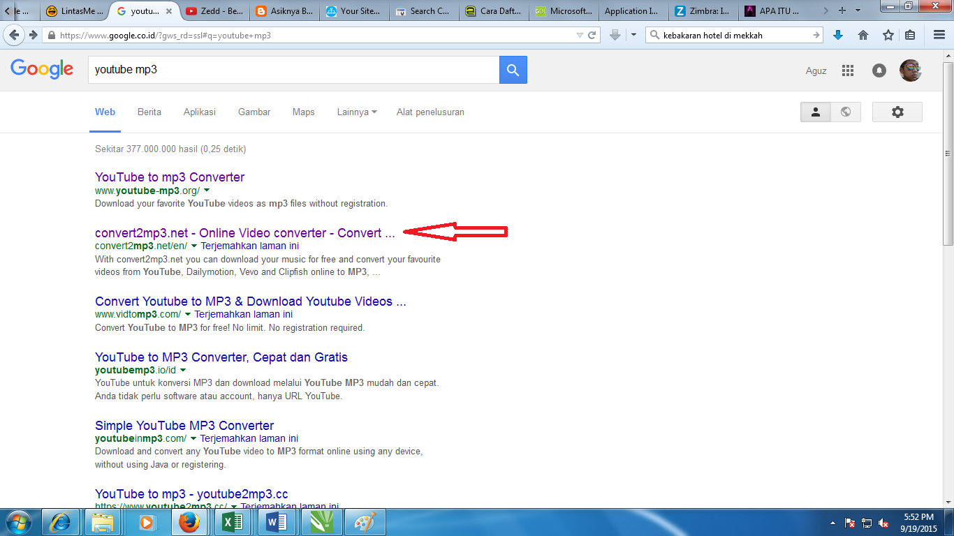Open Word from the taskbar
The height and width of the screenshot is (536, 954).
(276, 522)
